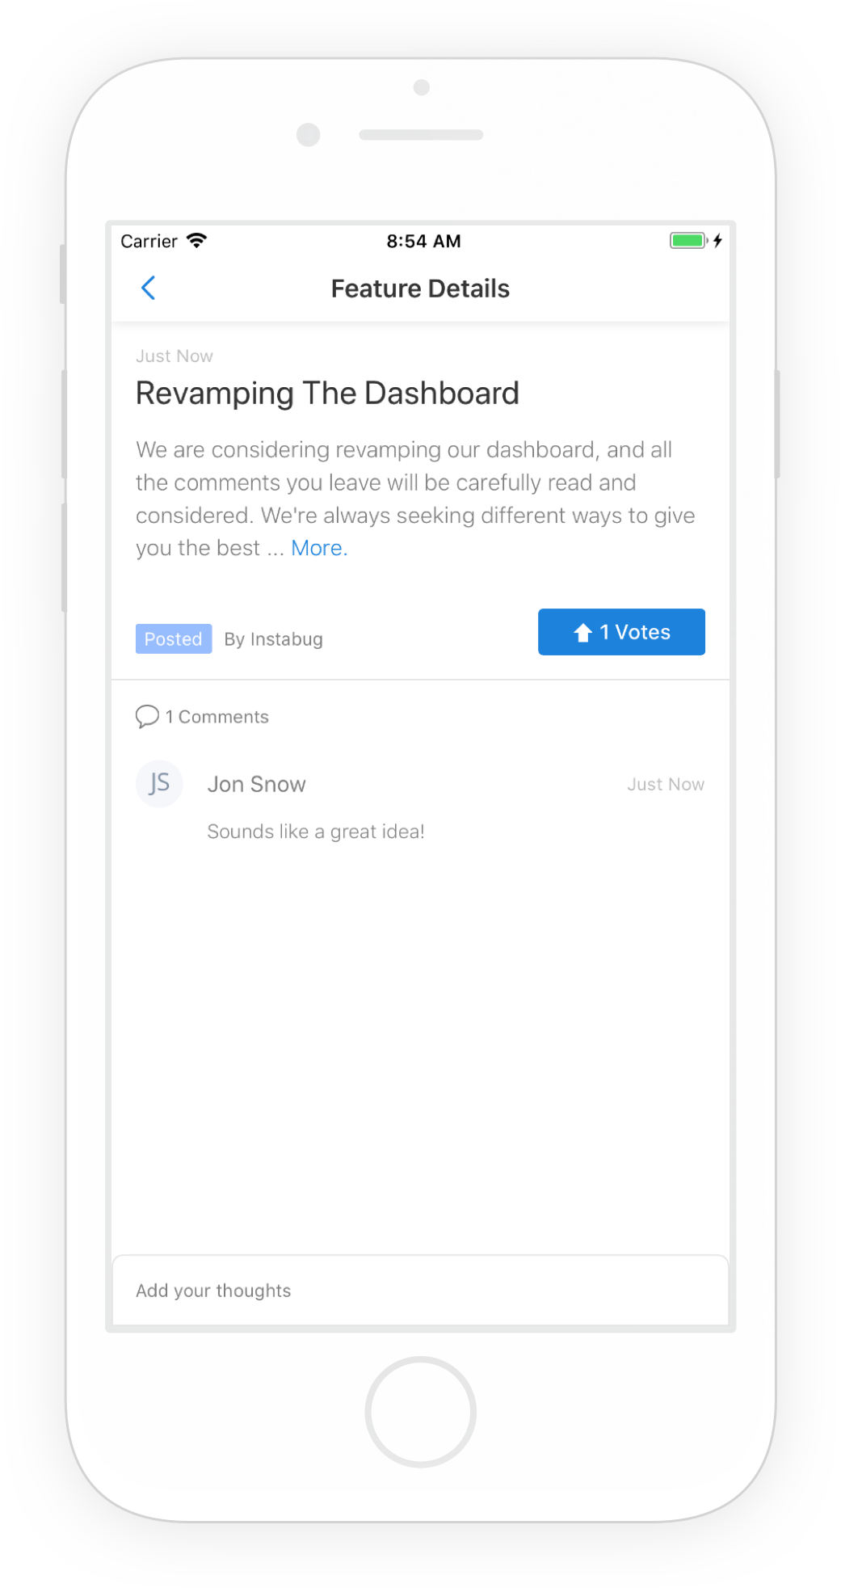Click the upvote arrow icon
This screenshot has width=841, height=1588.
point(582,633)
